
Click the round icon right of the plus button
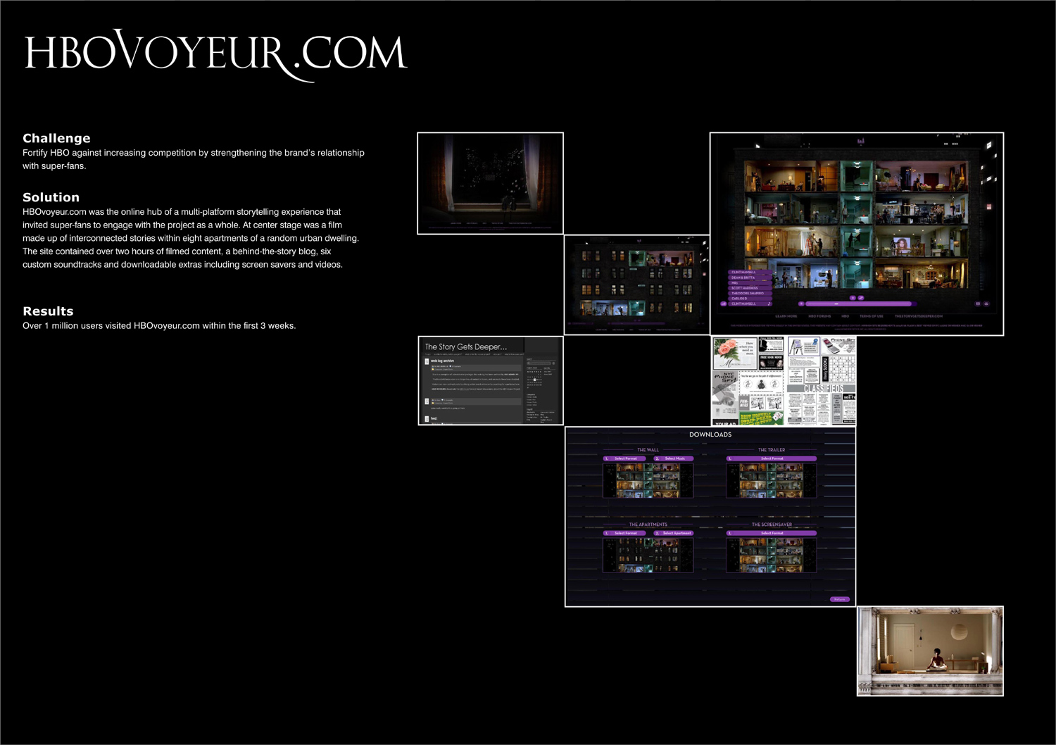pyautogui.click(x=860, y=298)
